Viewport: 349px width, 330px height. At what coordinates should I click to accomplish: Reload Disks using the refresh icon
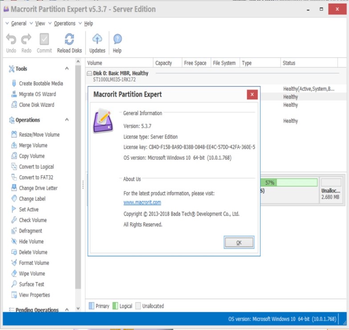pos(69,39)
